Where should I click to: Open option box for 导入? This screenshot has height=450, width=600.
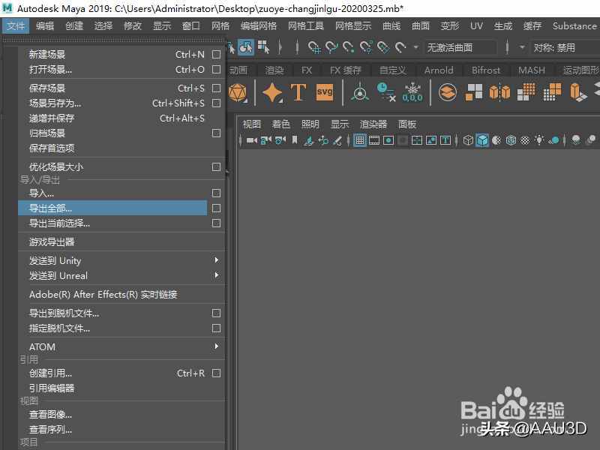[x=216, y=193]
